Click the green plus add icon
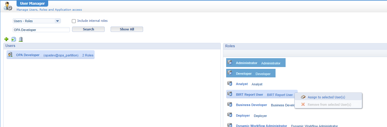 pyautogui.click(x=7, y=39)
